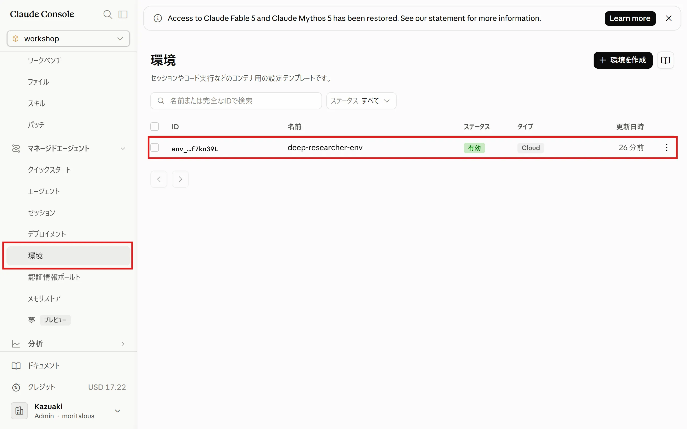Click the 分析 chart icon

(x=16, y=344)
